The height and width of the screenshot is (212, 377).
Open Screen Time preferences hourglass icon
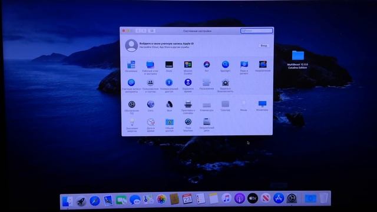coord(188,82)
